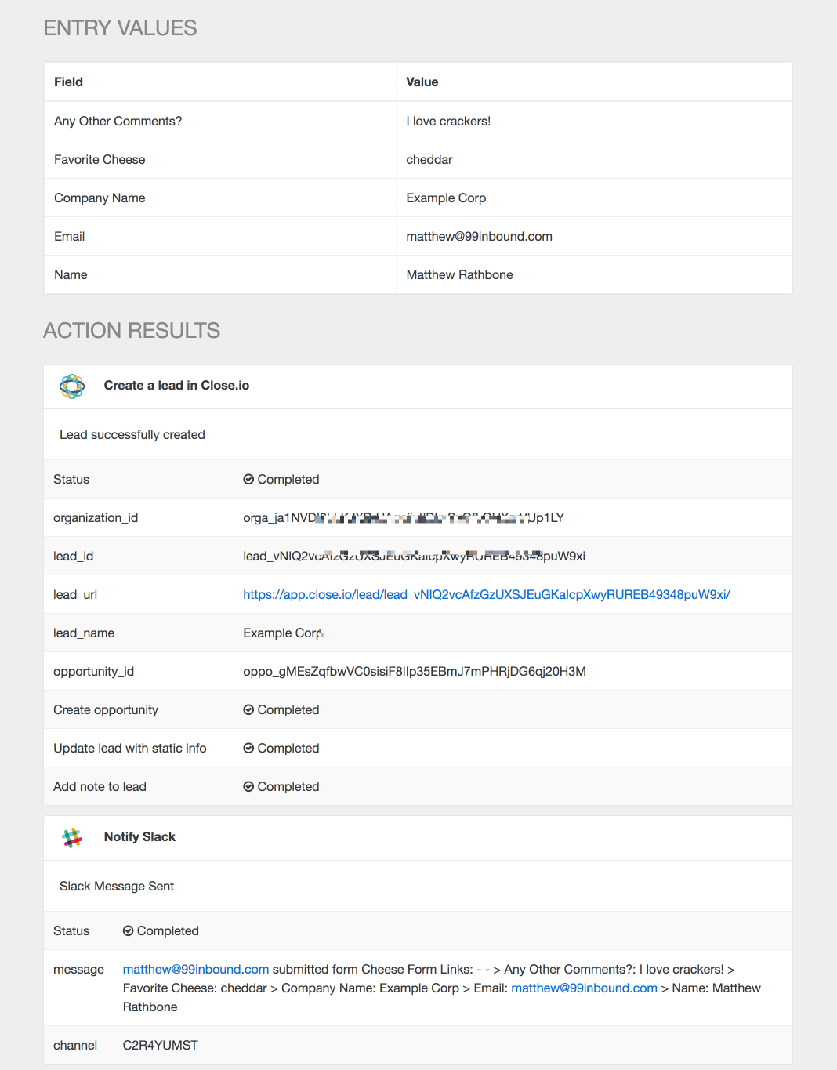Click the Create opportunity completed check icon

point(248,709)
